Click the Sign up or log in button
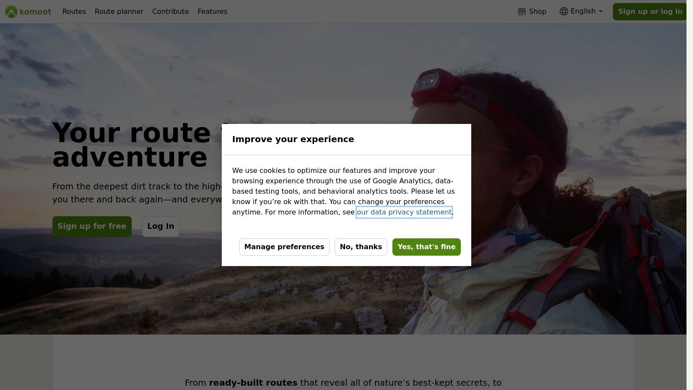Screen dimensions: 693x390 [650, 12]
